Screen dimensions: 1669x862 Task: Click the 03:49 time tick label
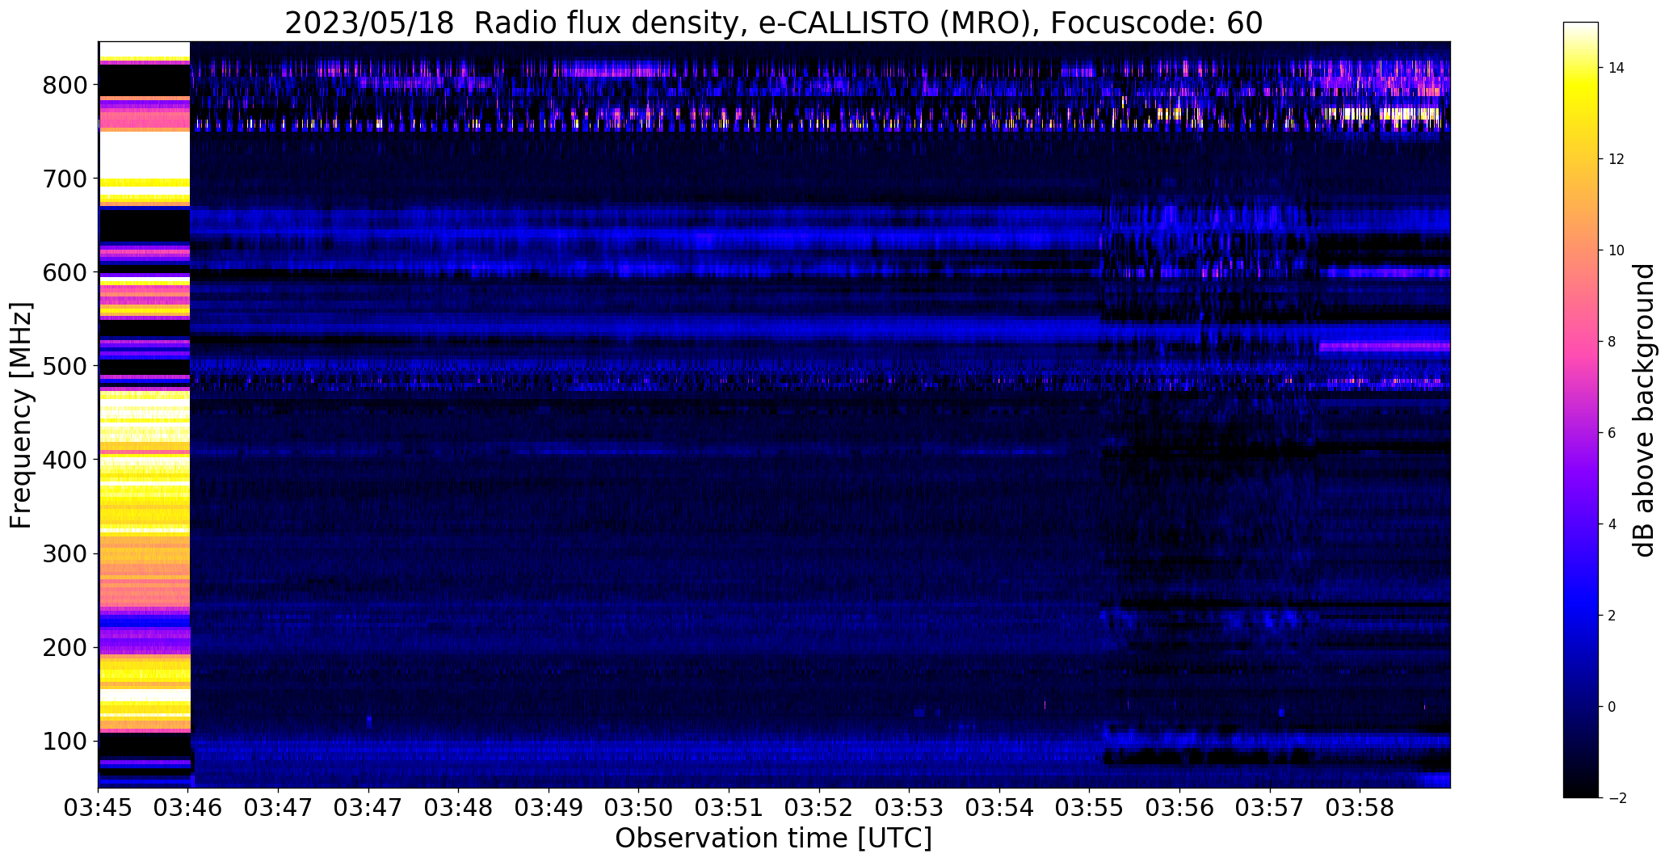pos(549,808)
